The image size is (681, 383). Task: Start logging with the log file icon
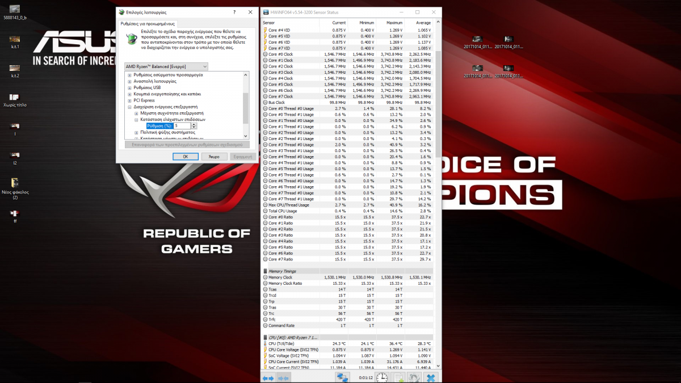[x=399, y=377]
